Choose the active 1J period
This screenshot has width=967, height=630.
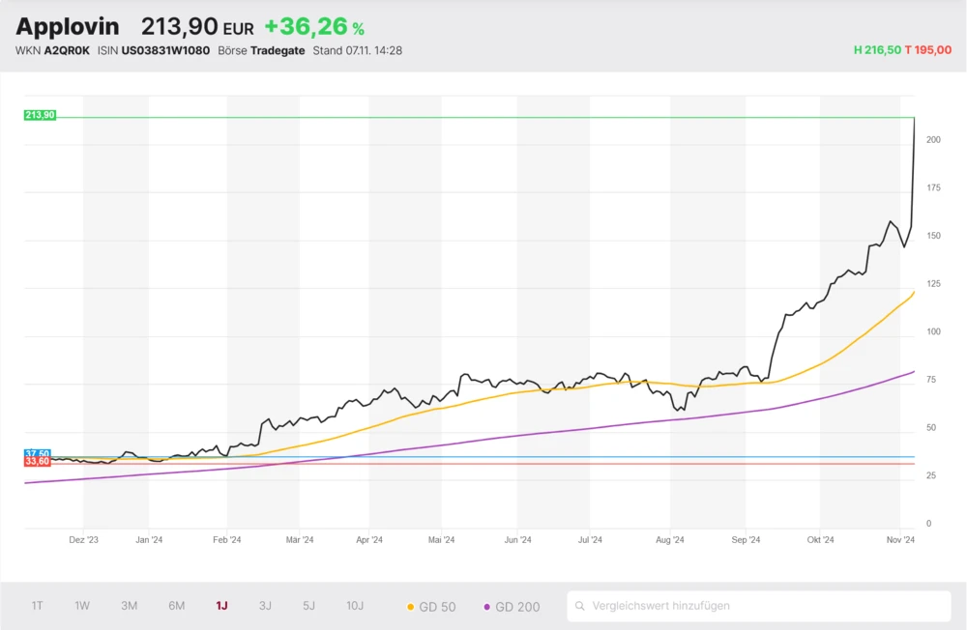[x=221, y=606]
